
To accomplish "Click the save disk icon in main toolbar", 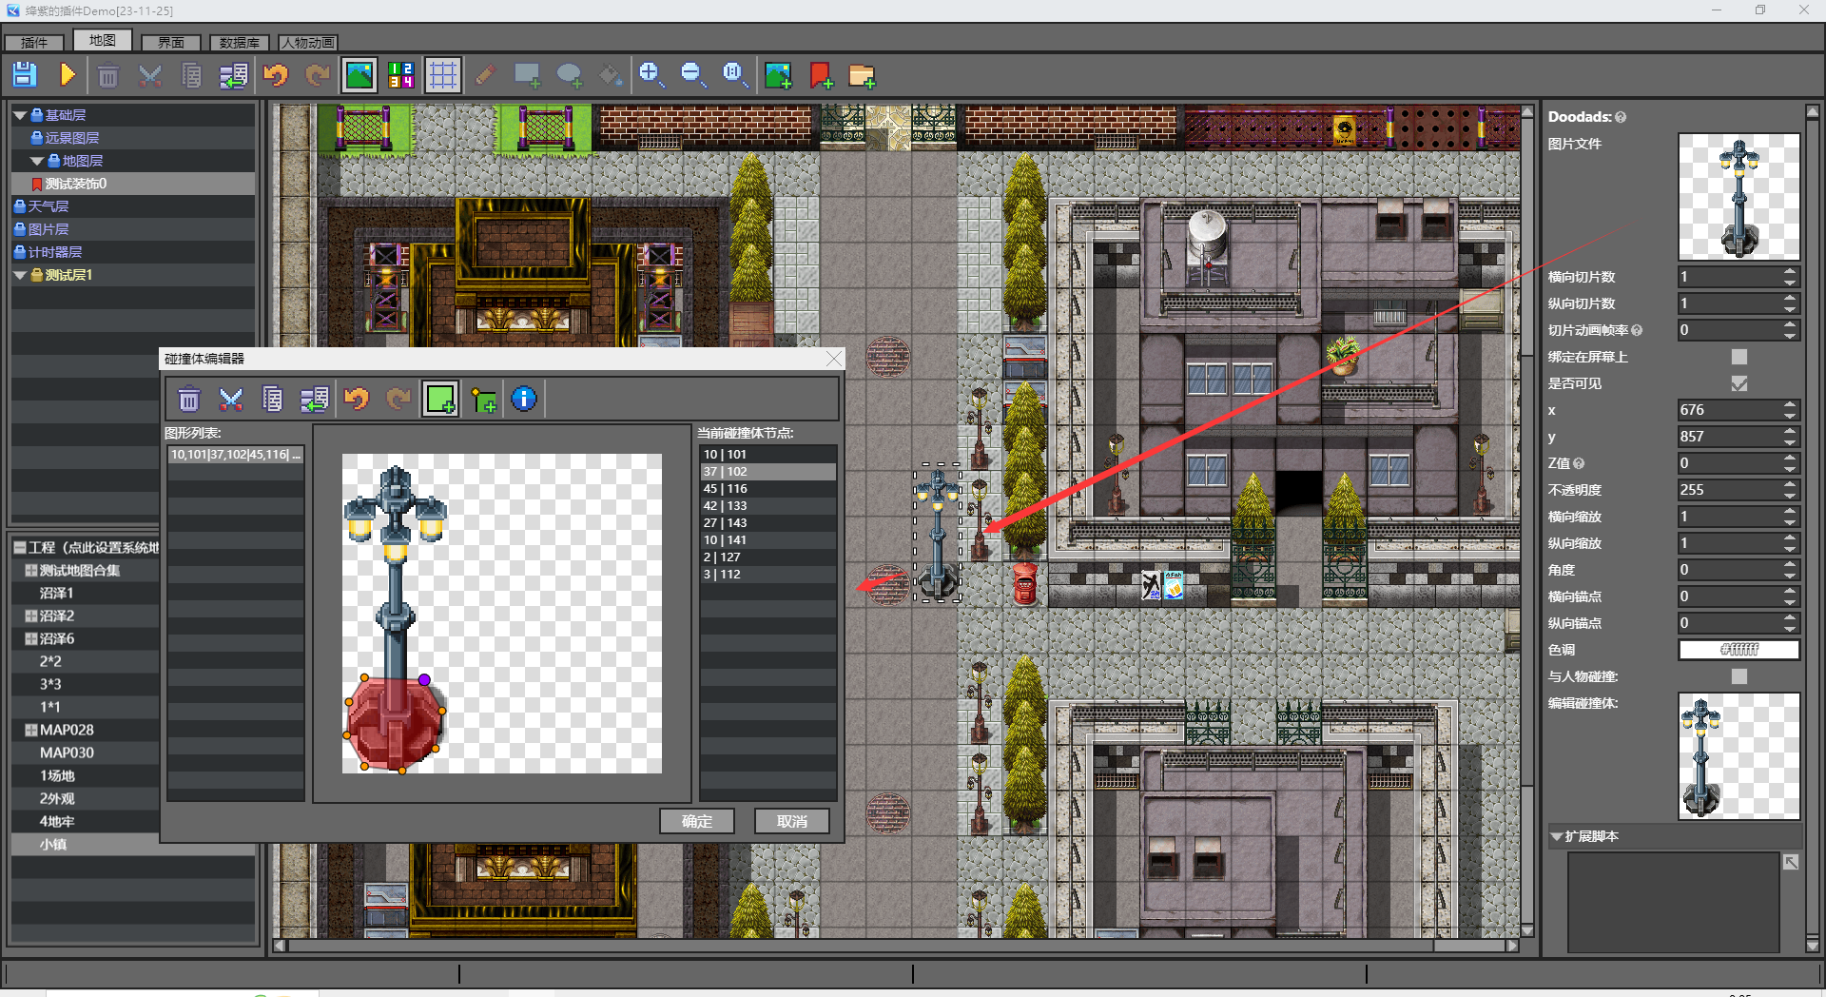I will pyautogui.click(x=25, y=75).
